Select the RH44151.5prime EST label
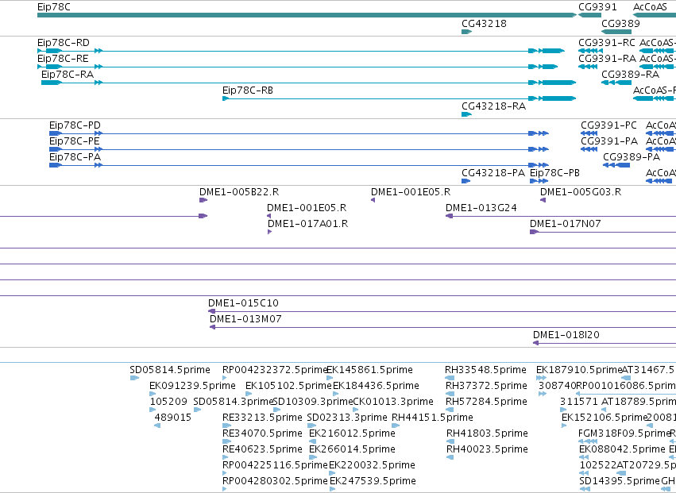The height and width of the screenshot is (493, 676). (x=432, y=418)
